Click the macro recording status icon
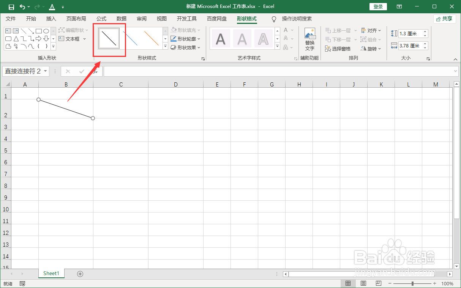Image resolution: width=461 pixels, height=288 pixels. 22,283
